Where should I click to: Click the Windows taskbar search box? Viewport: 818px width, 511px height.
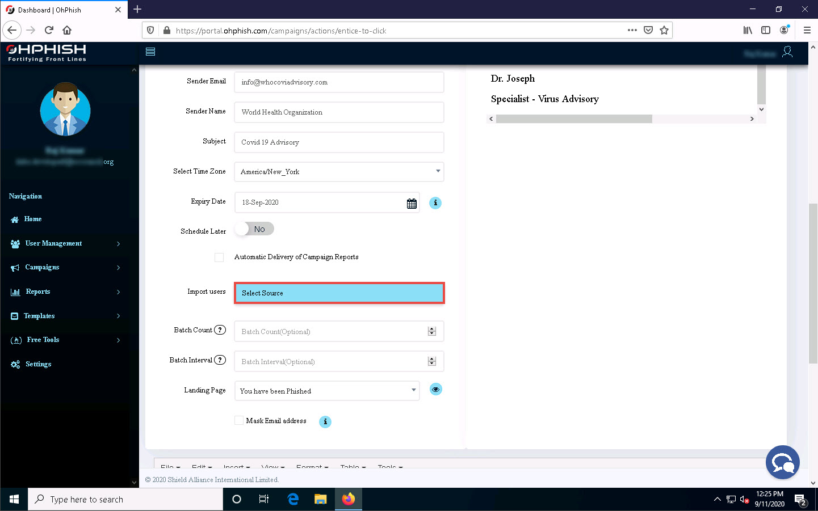125,499
